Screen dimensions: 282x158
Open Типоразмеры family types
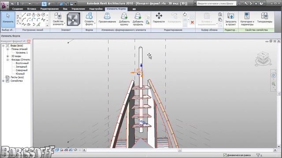[x=264, y=18]
